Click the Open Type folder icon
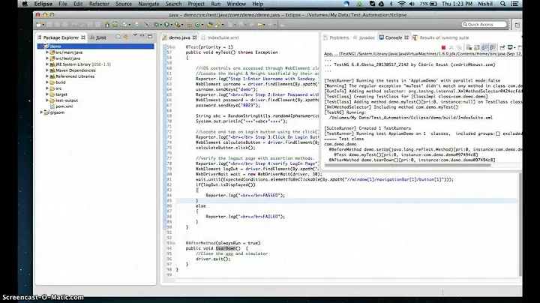This screenshot has width=540, height=303. [209, 25]
